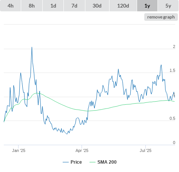The height and width of the screenshot is (172, 179).
Task: Click the blue Price legend line marker
Action: (x=66, y=162)
